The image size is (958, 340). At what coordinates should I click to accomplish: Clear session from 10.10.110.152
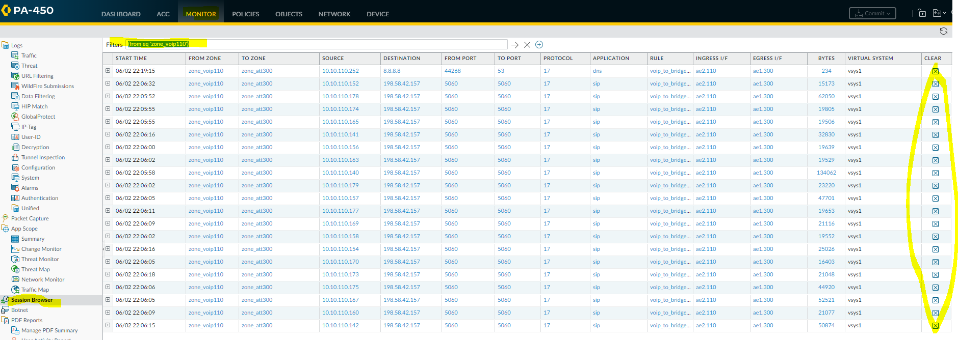[936, 84]
